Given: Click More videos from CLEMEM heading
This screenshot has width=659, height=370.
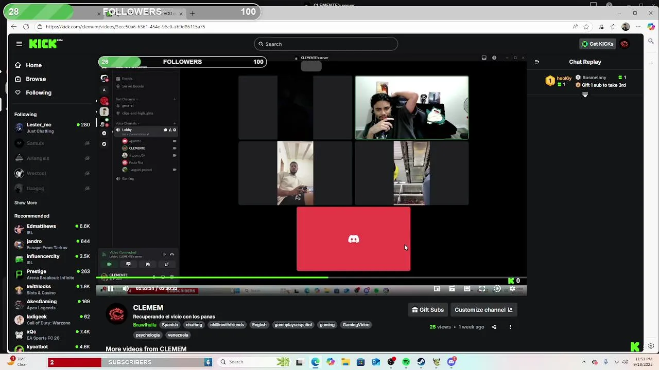Looking at the screenshot, I should click(146, 349).
